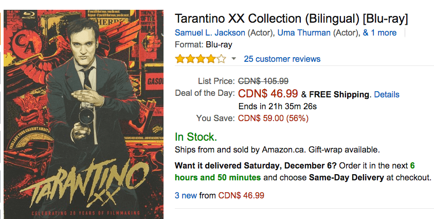This screenshot has height=219, width=434.
Task: Open the Uma Thurman actor link
Action: click(x=304, y=32)
